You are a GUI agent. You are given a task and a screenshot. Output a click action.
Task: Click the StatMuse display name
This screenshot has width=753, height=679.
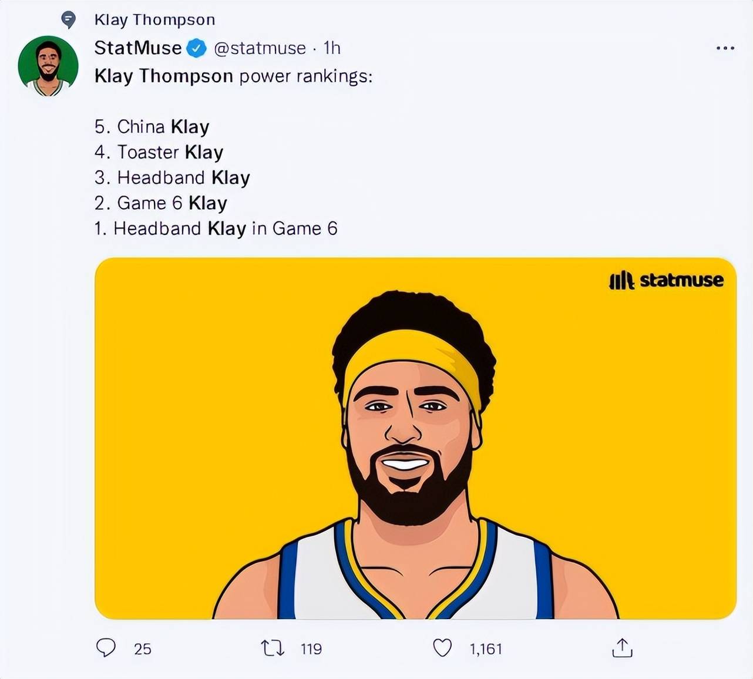(138, 48)
